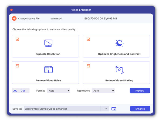Open the Format dropdown
Image resolution: width=162 pixels, height=123 pixels.
[59, 91]
